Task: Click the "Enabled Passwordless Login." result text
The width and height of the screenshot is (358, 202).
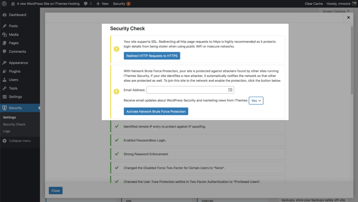Action: tap(145, 140)
